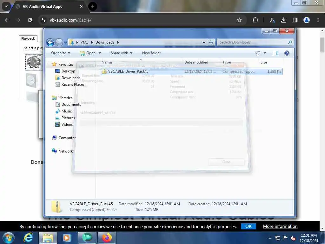Image resolution: width=325 pixels, height=244 pixels.
Task: Open Chrome downloads tray icon
Action: [x=283, y=20]
